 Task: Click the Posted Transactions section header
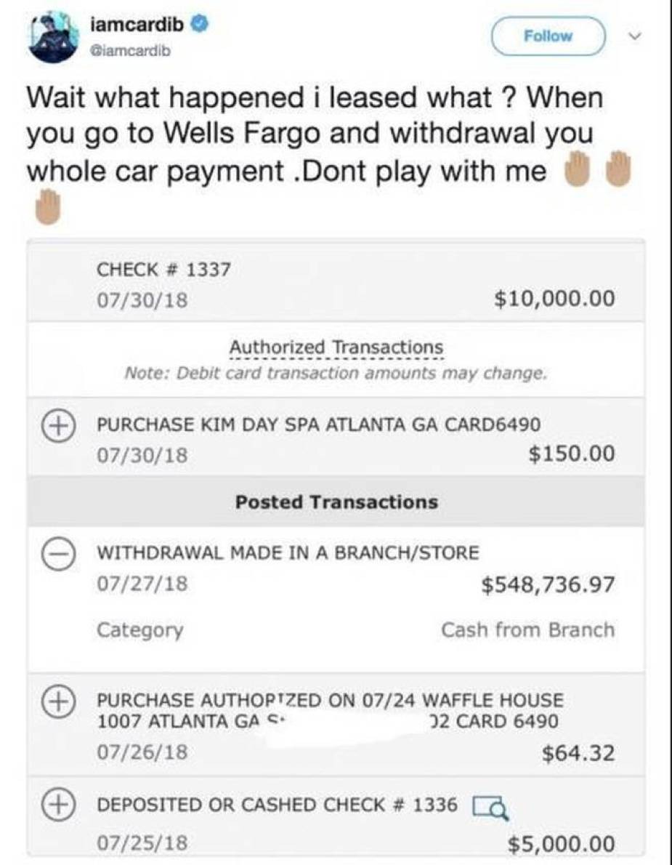(x=336, y=502)
